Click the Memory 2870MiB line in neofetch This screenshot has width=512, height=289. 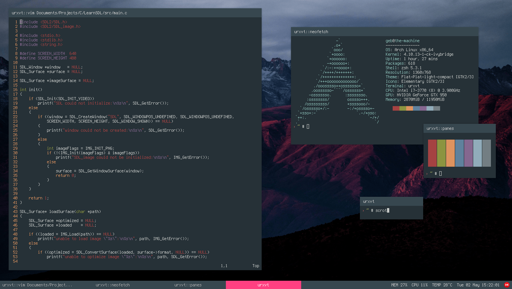(x=415, y=99)
